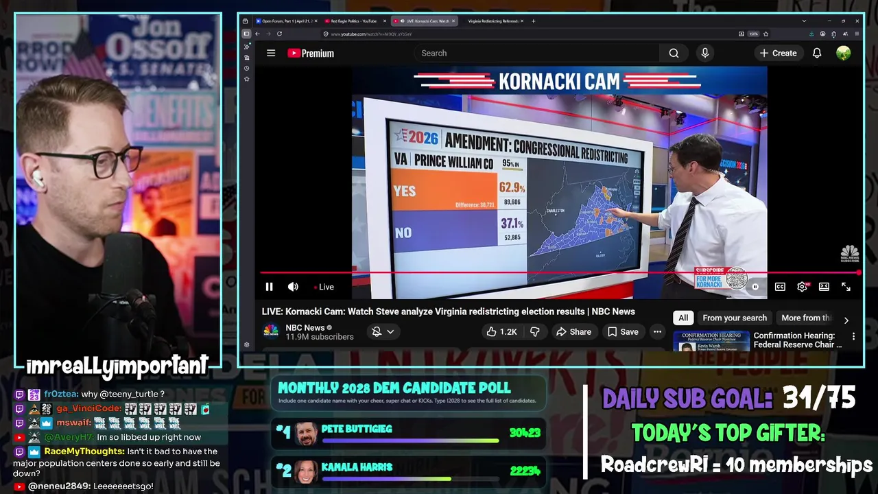Viewport: 878px width, 494px height.
Task: Click Kamala Harris poll entry
Action: [409, 471]
